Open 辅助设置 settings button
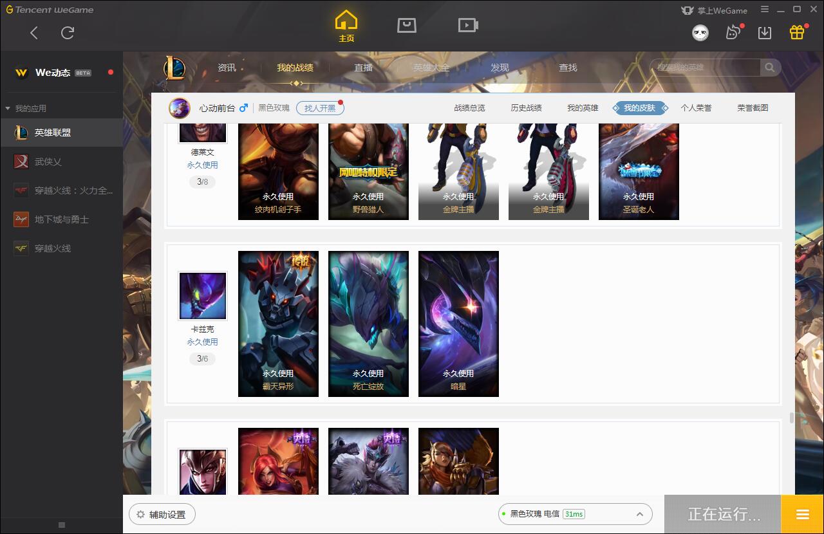Image resolution: width=824 pixels, height=534 pixels. (x=162, y=514)
